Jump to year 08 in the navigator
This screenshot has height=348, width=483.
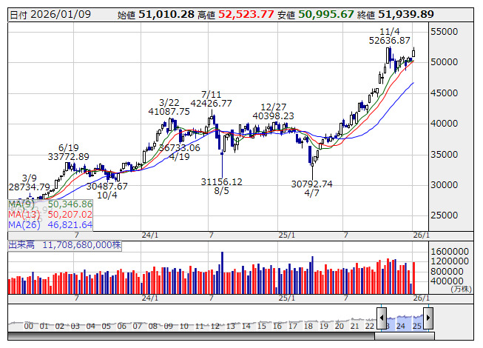tap(153, 326)
